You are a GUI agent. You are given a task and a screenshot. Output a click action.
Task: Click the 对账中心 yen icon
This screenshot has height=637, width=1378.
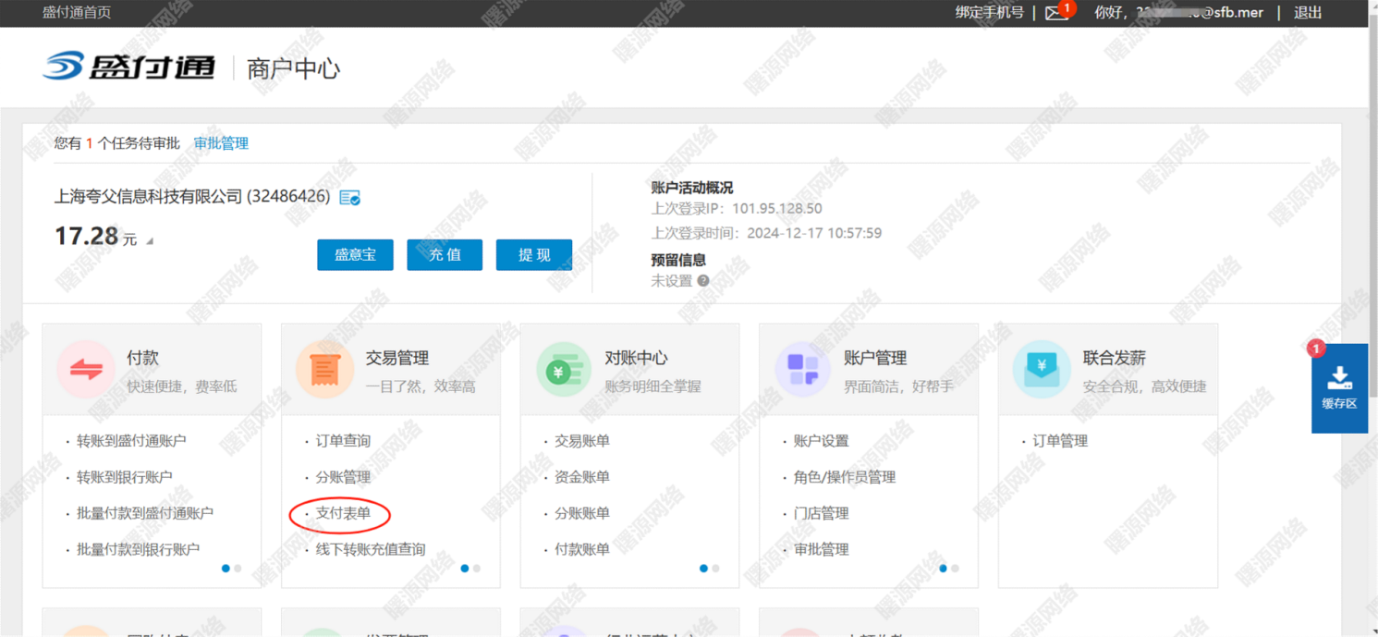pyautogui.click(x=564, y=370)
